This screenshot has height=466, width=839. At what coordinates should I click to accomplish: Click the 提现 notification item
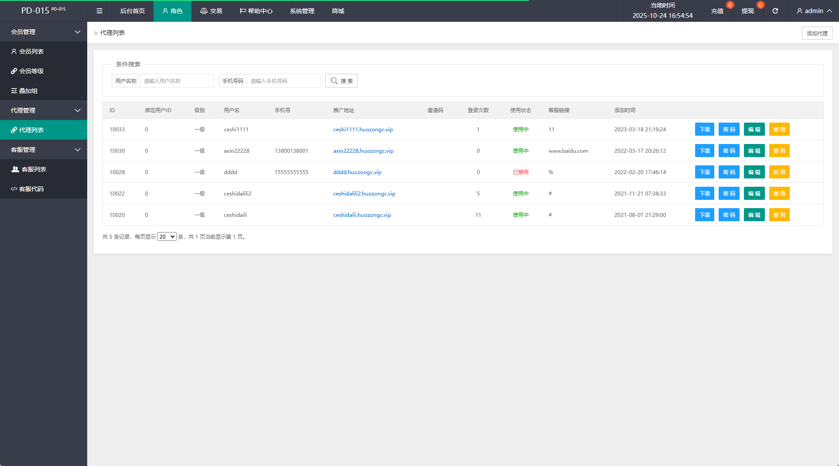[748, 11]
